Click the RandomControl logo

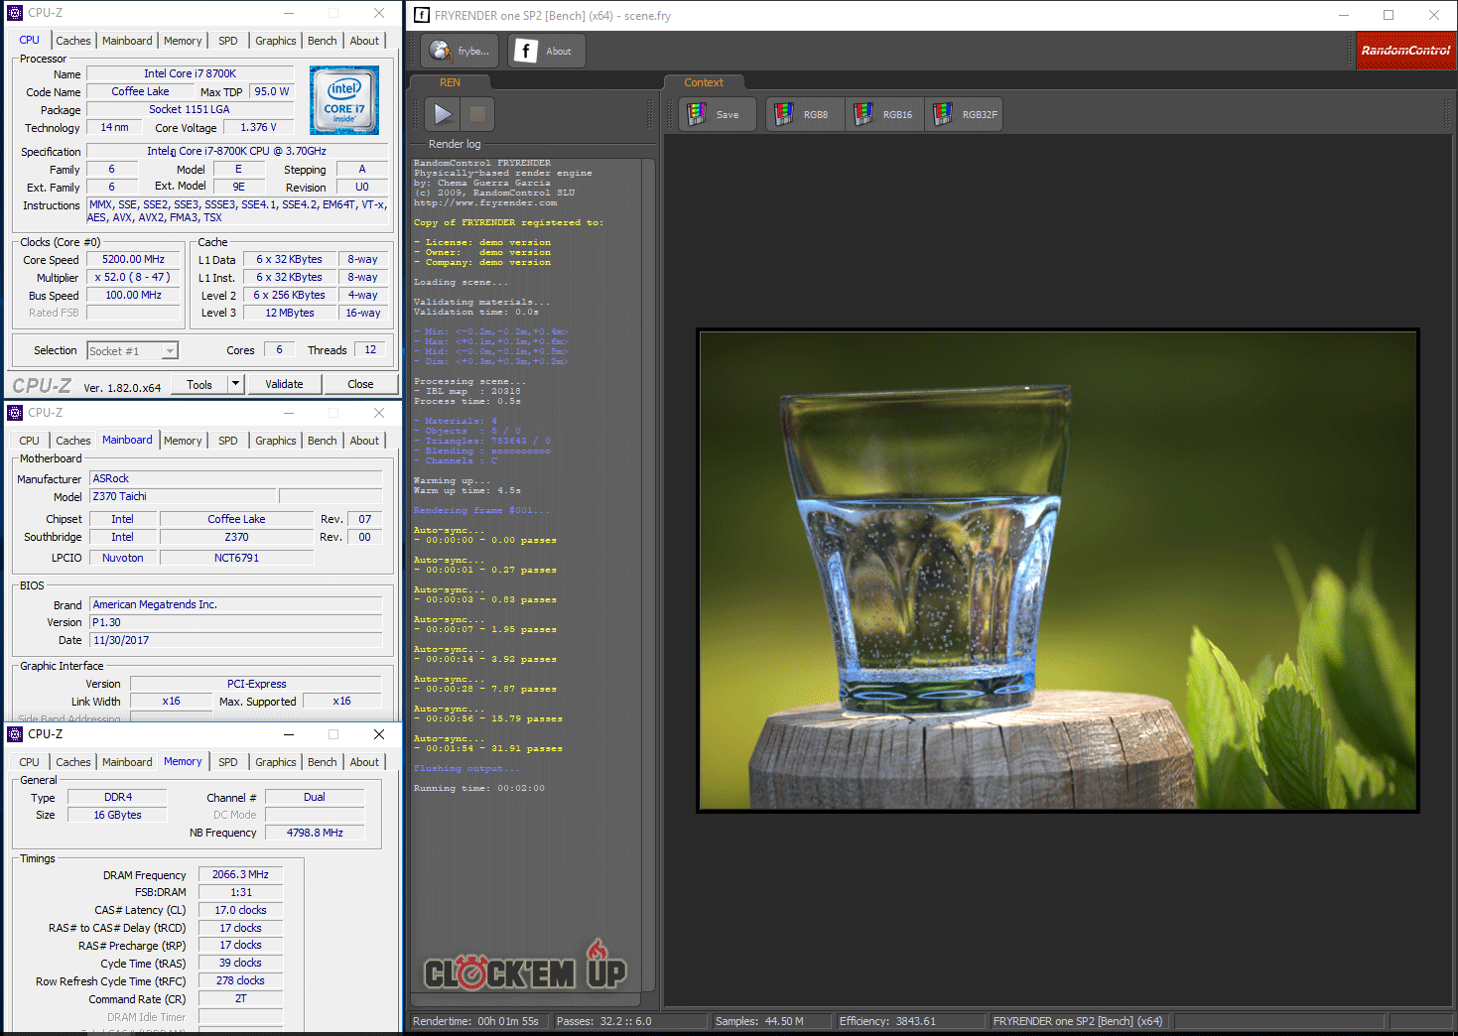click(1404, 51)
